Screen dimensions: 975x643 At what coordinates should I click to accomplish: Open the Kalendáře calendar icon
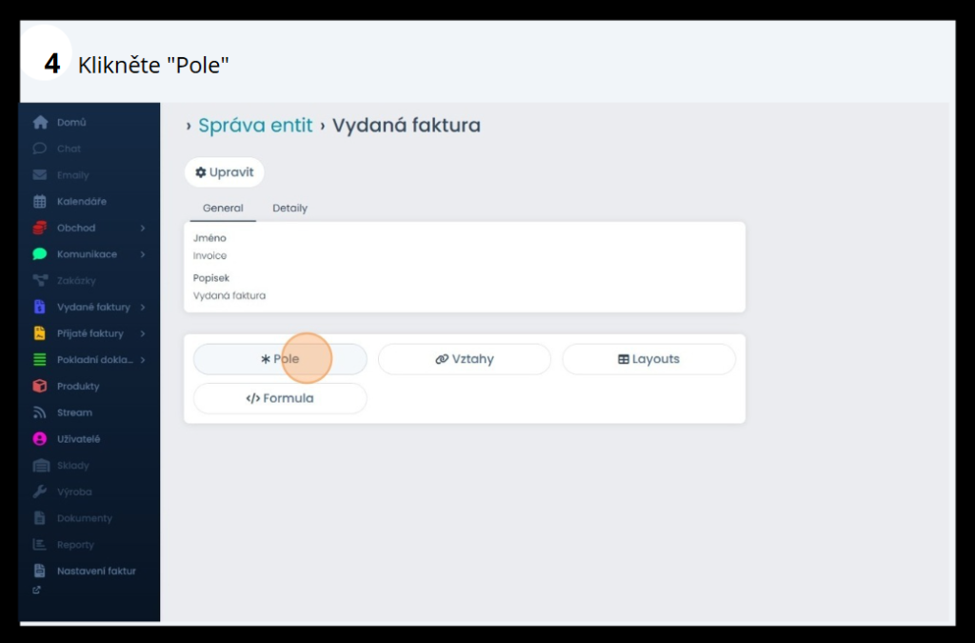(x=40, y=202)
